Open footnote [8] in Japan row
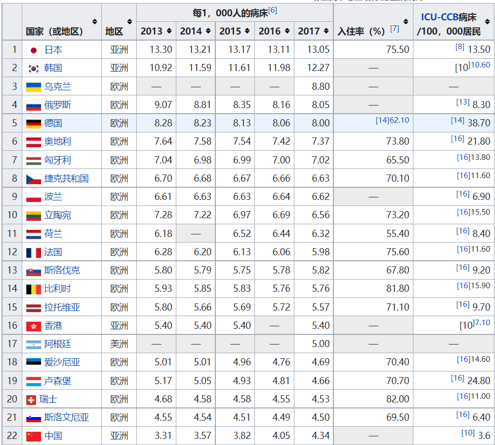Image resolution: width=495 pixels, height=445 pixels. point(460,47)
